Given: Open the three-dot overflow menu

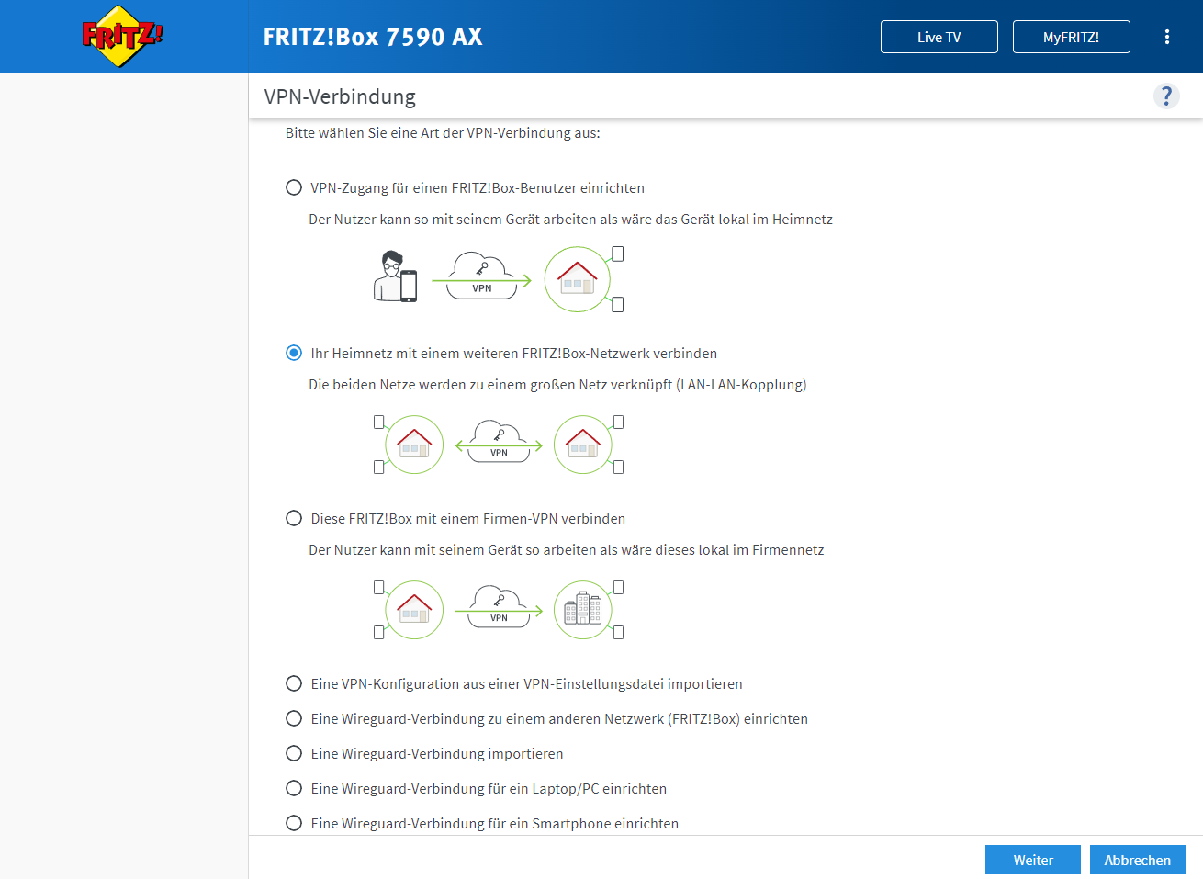Looking at the screenshot, I should click(1167, 37).
